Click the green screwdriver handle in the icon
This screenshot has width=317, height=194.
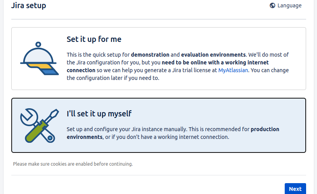35,132
